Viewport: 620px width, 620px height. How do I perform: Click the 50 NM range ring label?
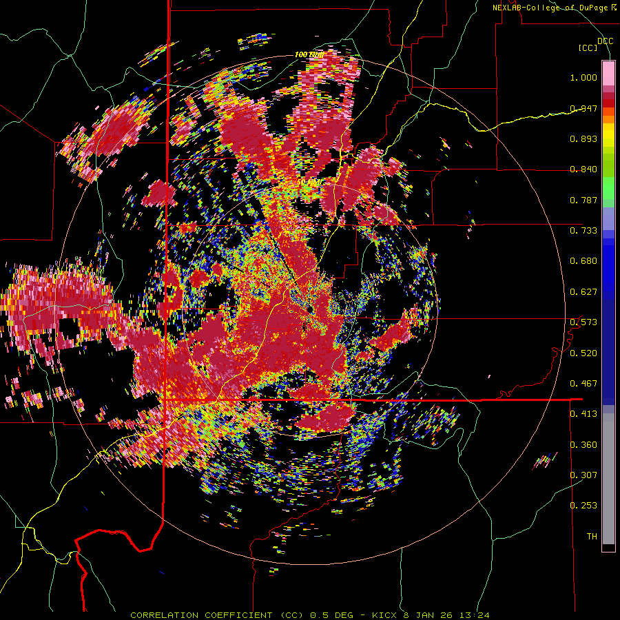point(309,183)
